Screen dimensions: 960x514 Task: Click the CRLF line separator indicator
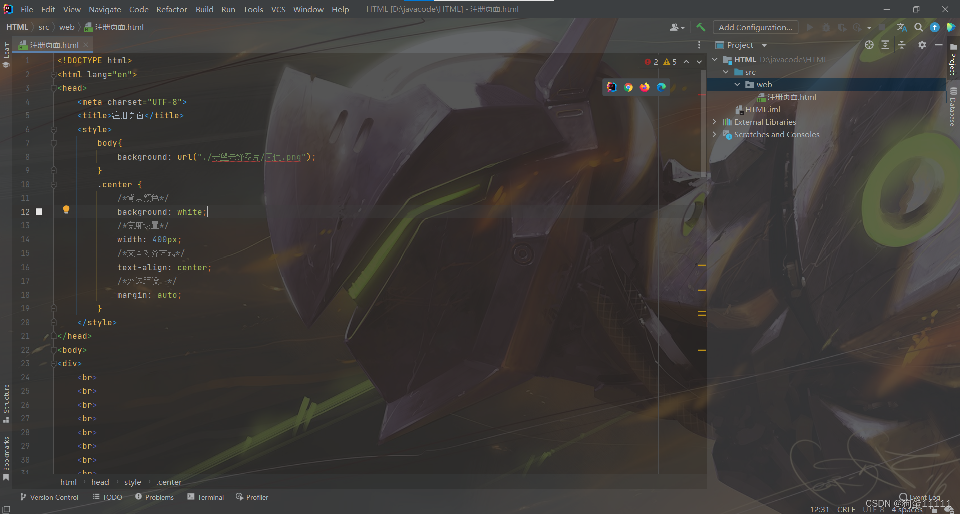(x=846, y=509)
